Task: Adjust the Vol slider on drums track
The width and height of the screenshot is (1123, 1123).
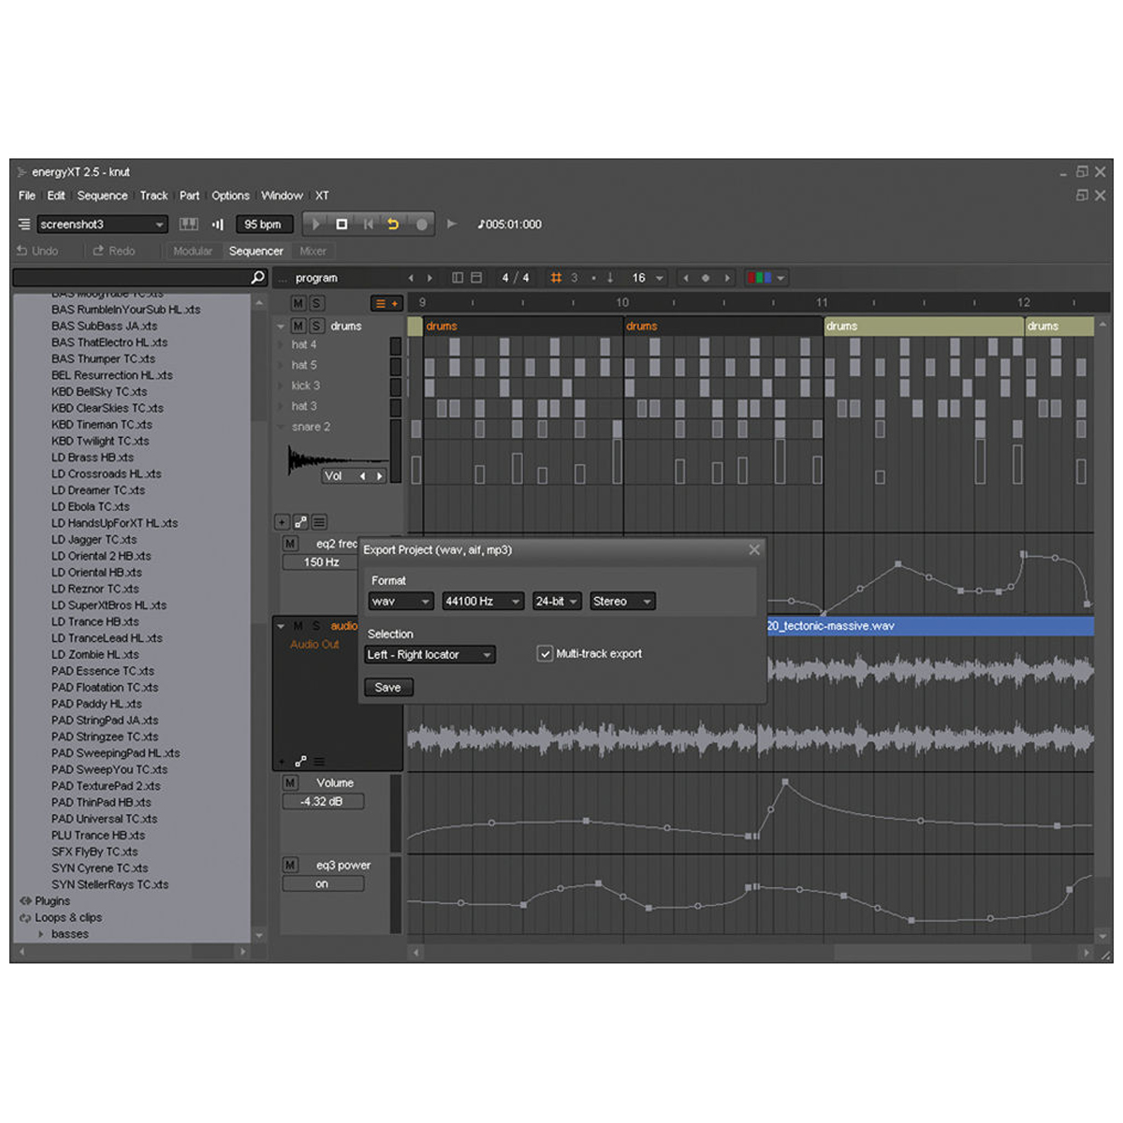Action: [355, 475]
